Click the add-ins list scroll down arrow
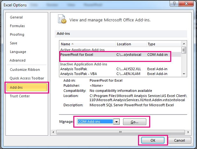197x149 pixels. tap(184, 74)
